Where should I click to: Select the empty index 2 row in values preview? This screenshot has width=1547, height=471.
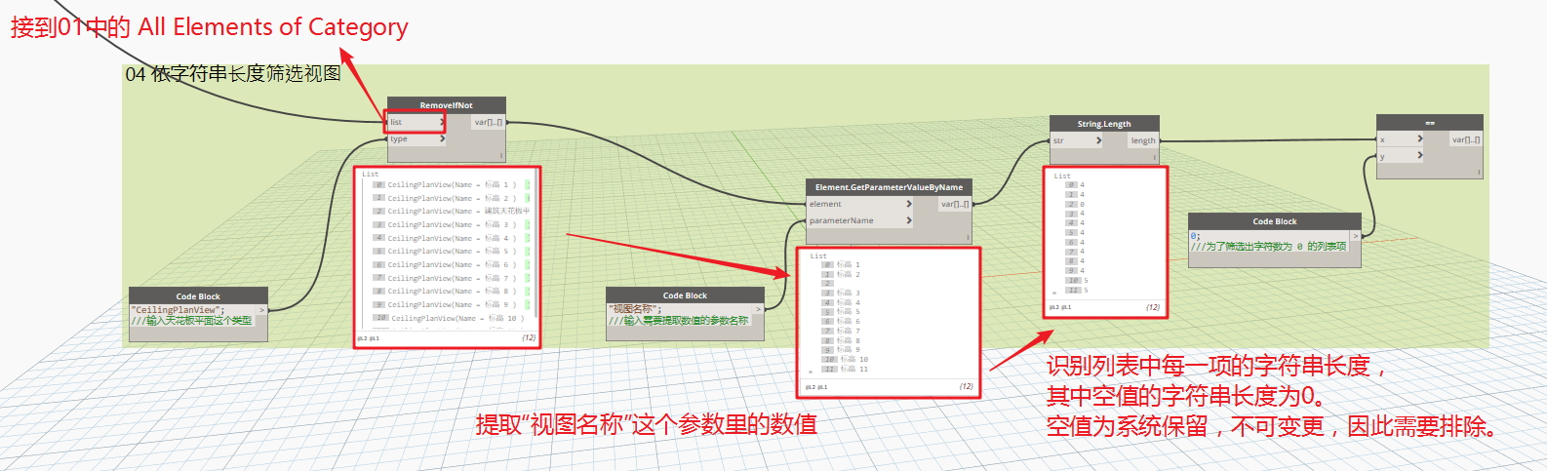point(828,283)
